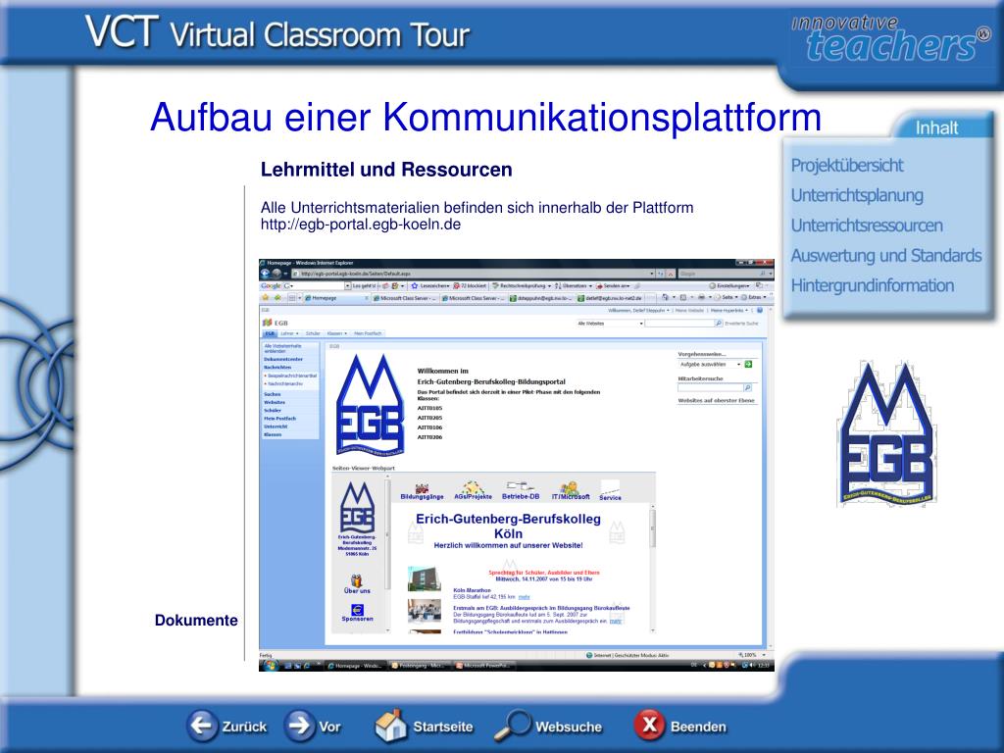The width and height of the screenshot is (1004, 753).
Task: Click Nachrichten in the portal sidebar
Action: (x=277, y=367)
